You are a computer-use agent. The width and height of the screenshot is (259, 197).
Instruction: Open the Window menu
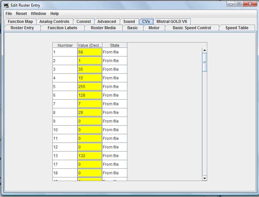coord(38,14)
